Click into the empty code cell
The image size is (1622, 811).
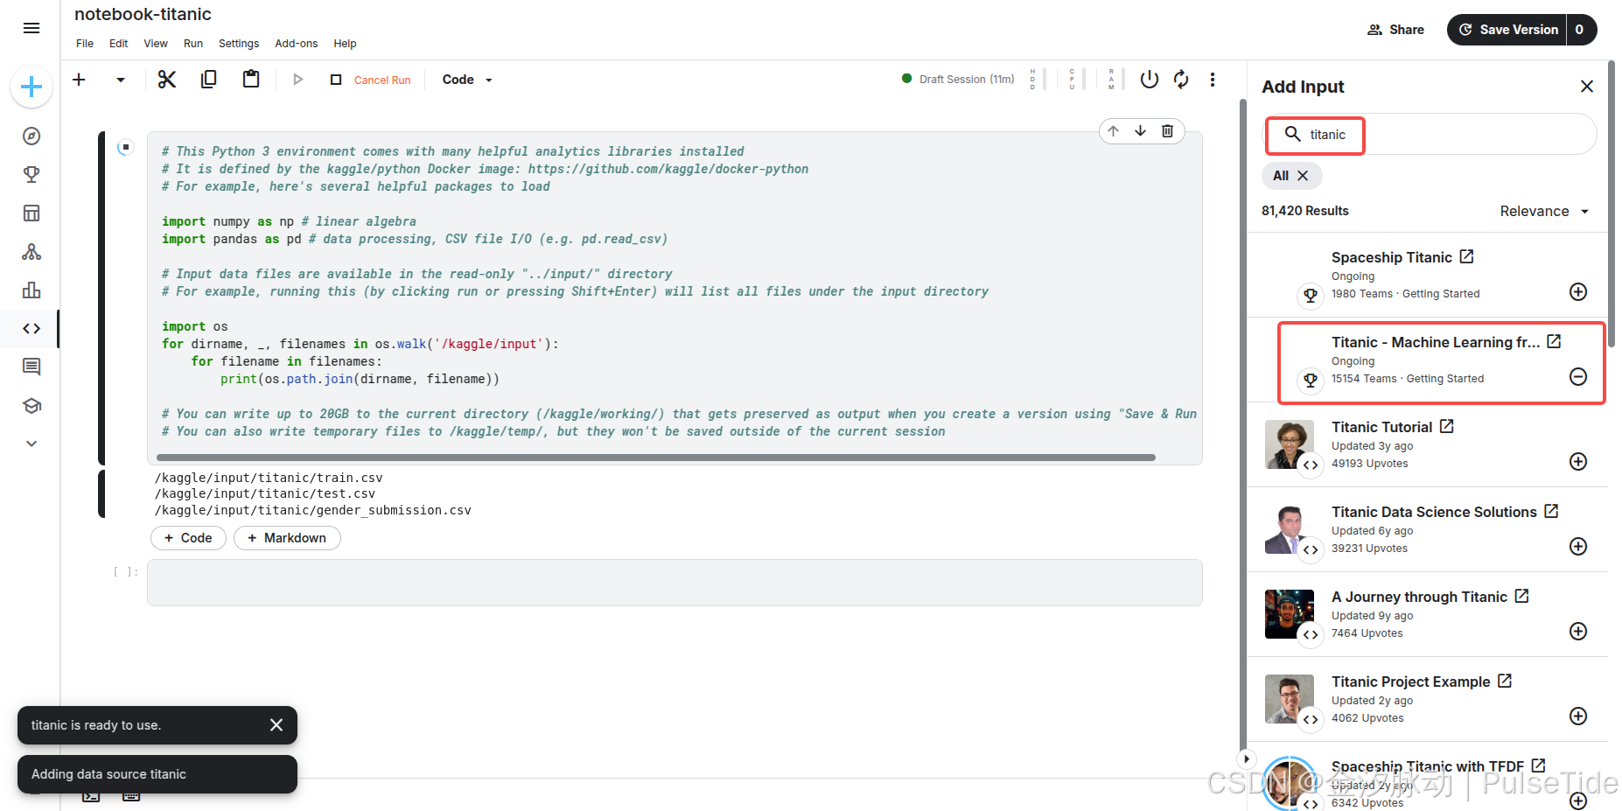675,583
